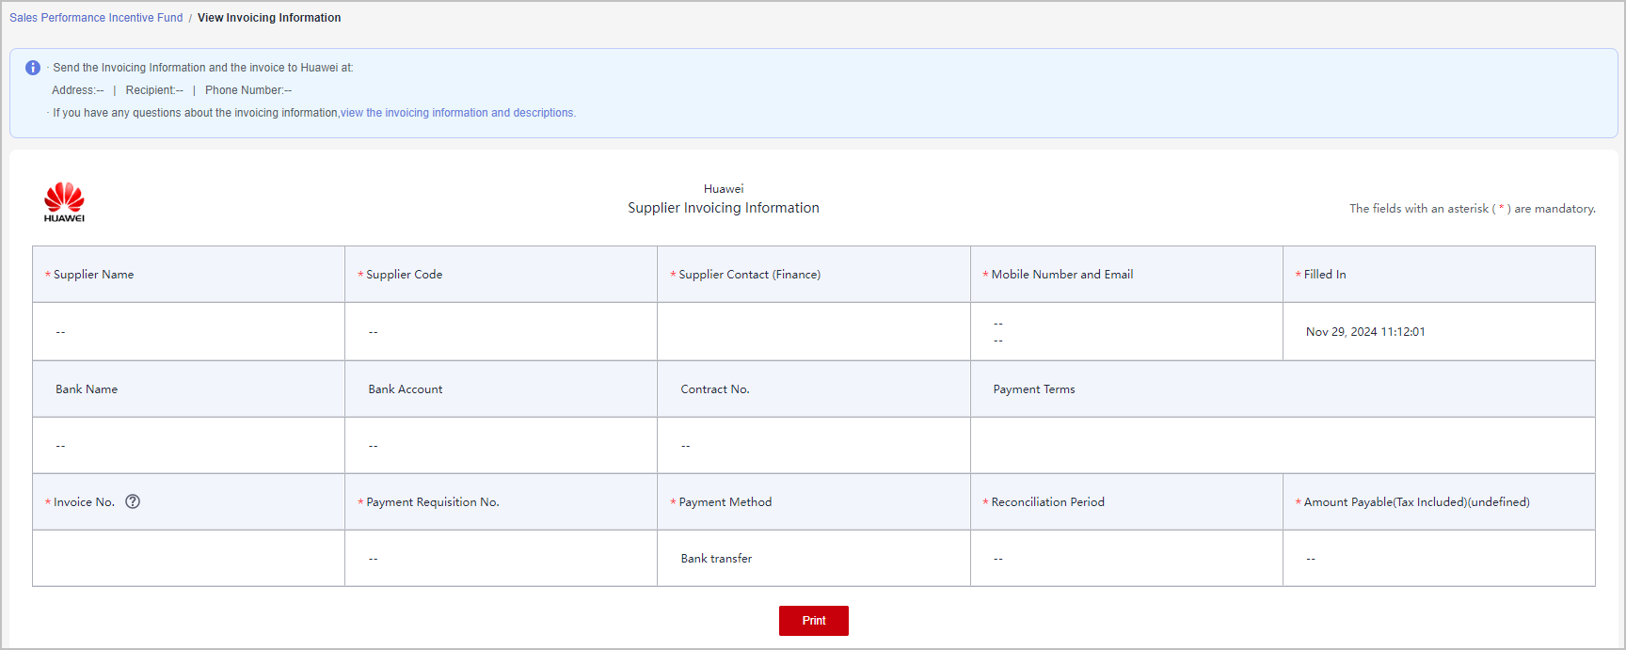Click the blue info icon in the notice
The height and width of the screenshot is (650, 1626).
[x=33, y=68]
